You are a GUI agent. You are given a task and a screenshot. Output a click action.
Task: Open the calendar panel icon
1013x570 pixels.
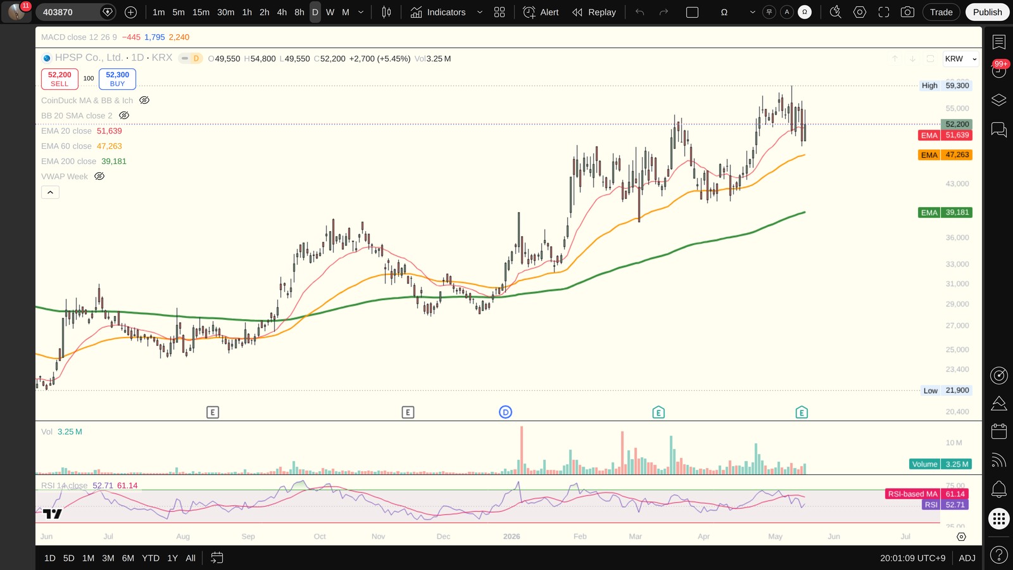pos(998,431)
